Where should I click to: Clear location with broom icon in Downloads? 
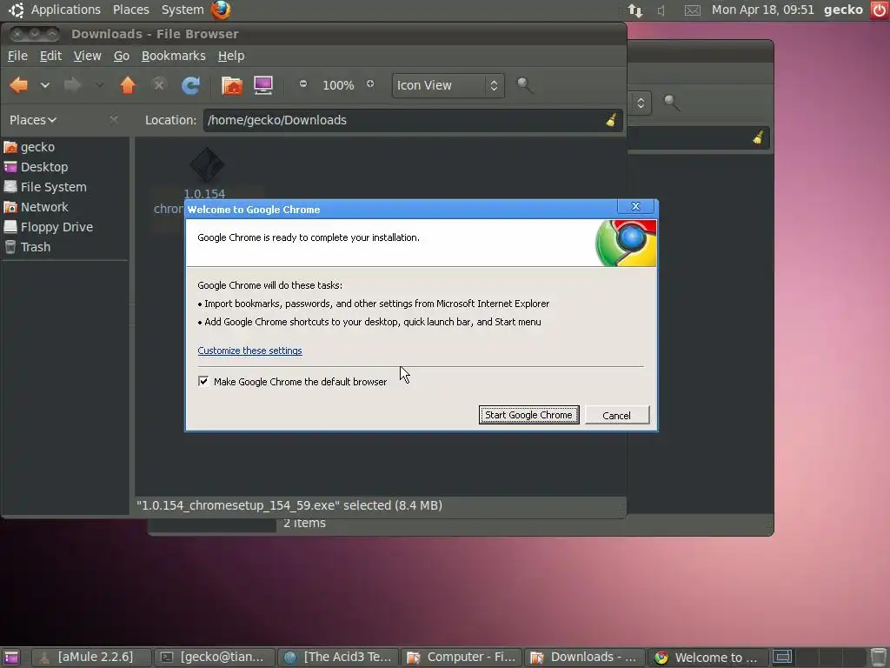pos(611,120)
